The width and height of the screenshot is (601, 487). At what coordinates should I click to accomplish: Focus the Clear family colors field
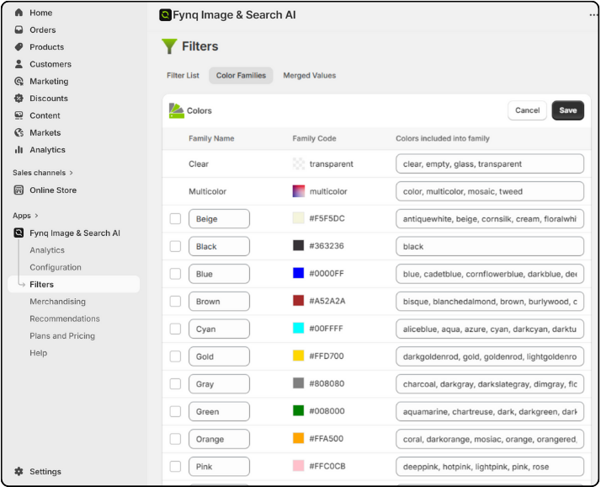pos(490,163)
